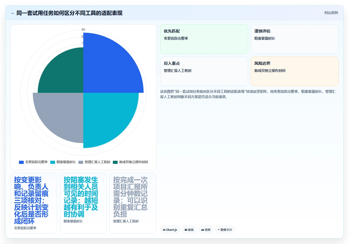349x244 pixels.
Task: Open the 风险边界 card
Action: pyautogui.click(x=295, y=71)
